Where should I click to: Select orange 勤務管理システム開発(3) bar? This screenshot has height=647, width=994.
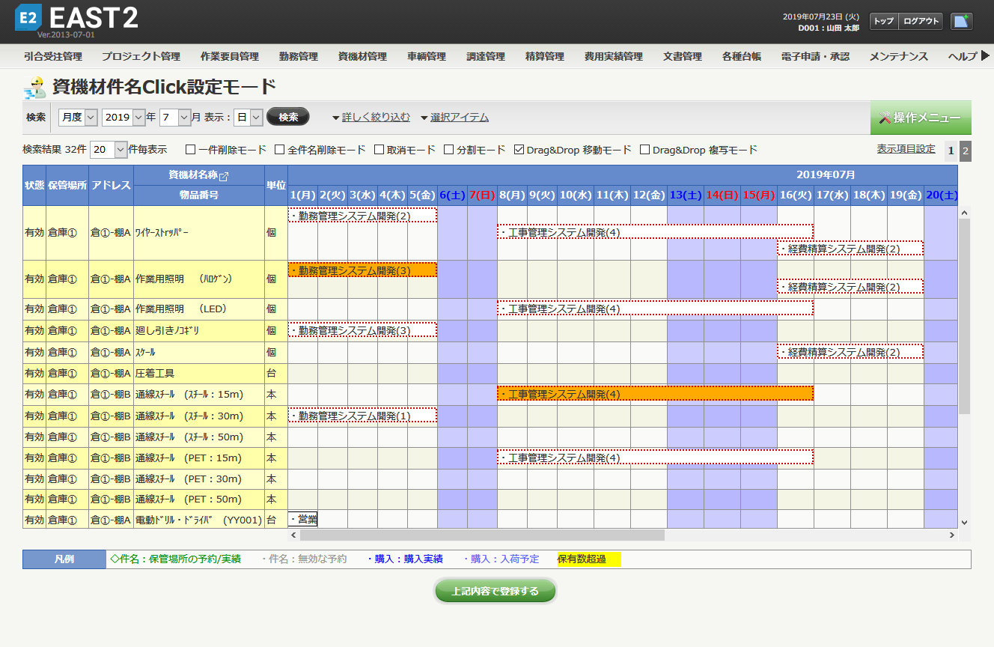click(x=362, y=270)
